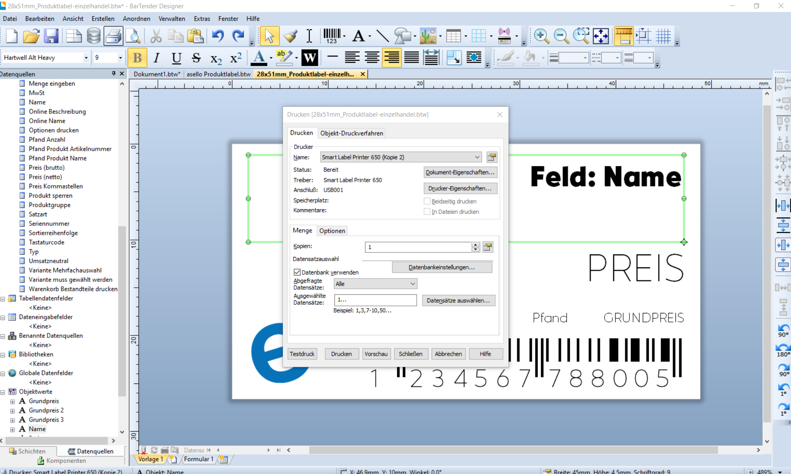Click Datenbankeinstellungen button
791x474 pixels.
click(442, 267)
